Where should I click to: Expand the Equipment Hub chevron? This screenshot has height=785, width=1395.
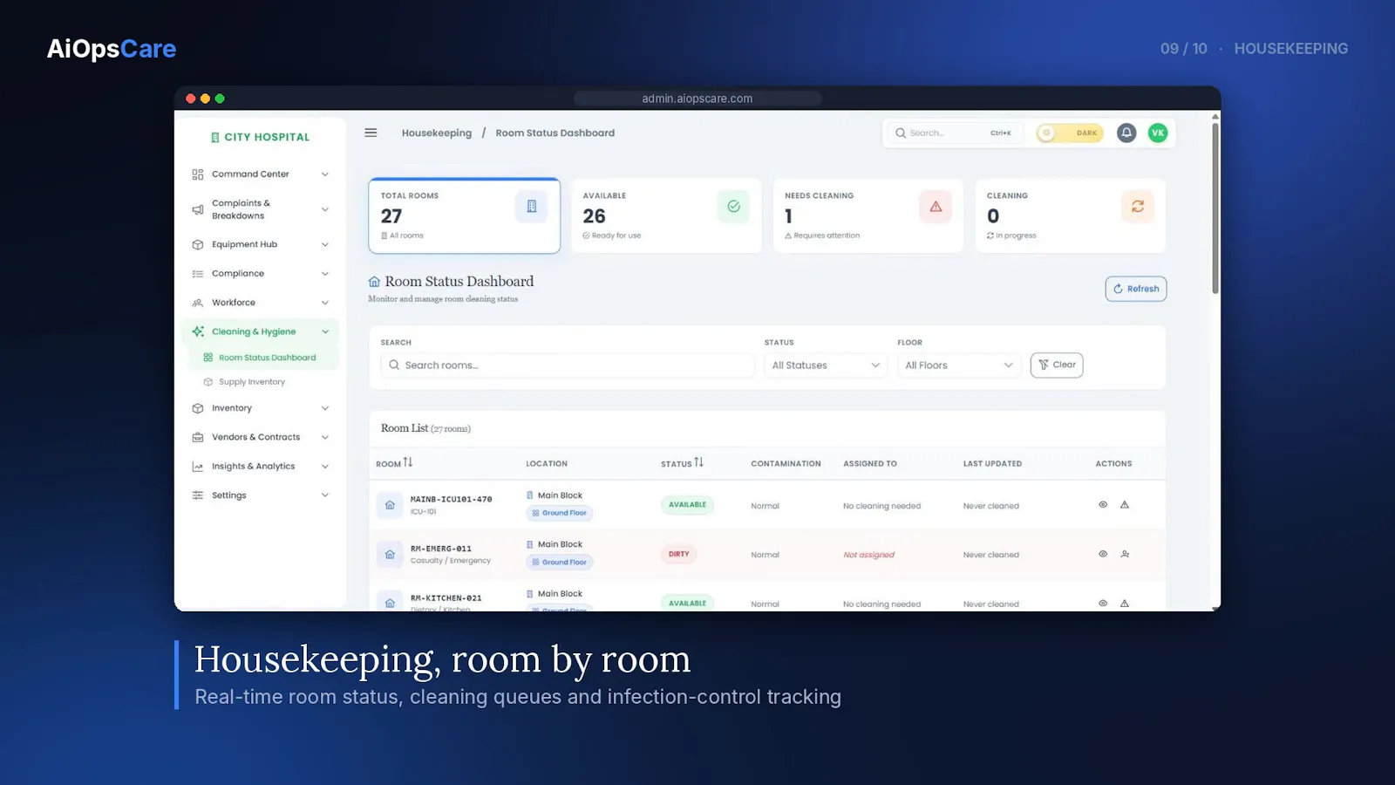(325, 245)
